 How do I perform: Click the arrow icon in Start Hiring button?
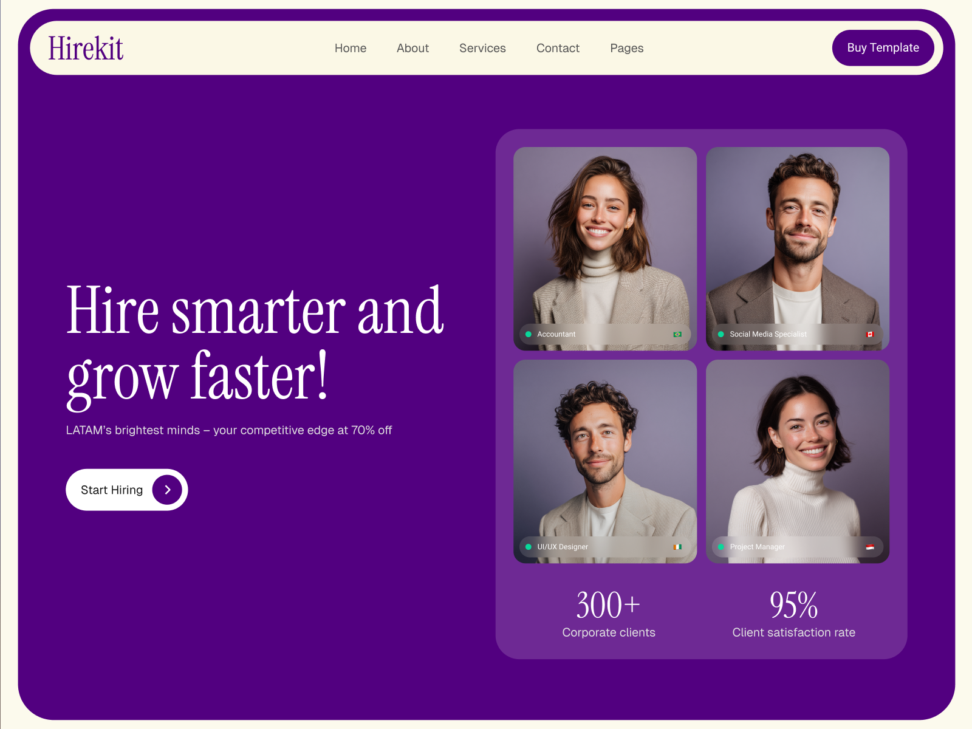coord(167,490)
